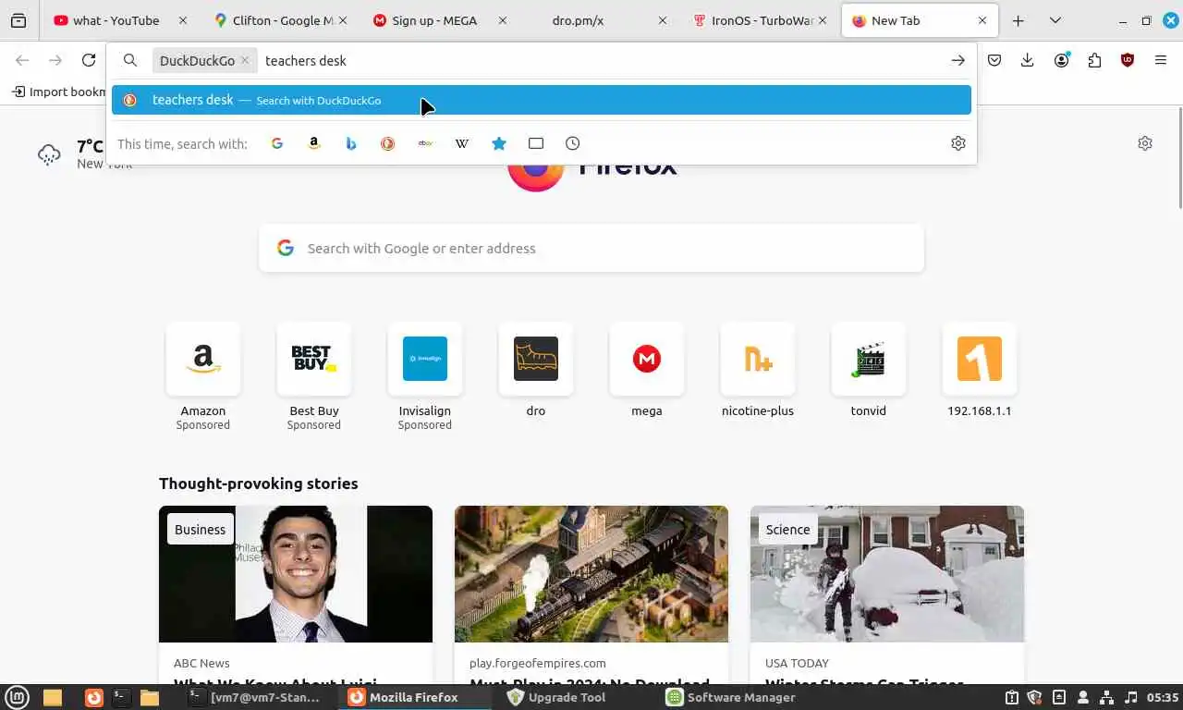Choose the DuckDuckGo one-off search icon

point(388,143)
